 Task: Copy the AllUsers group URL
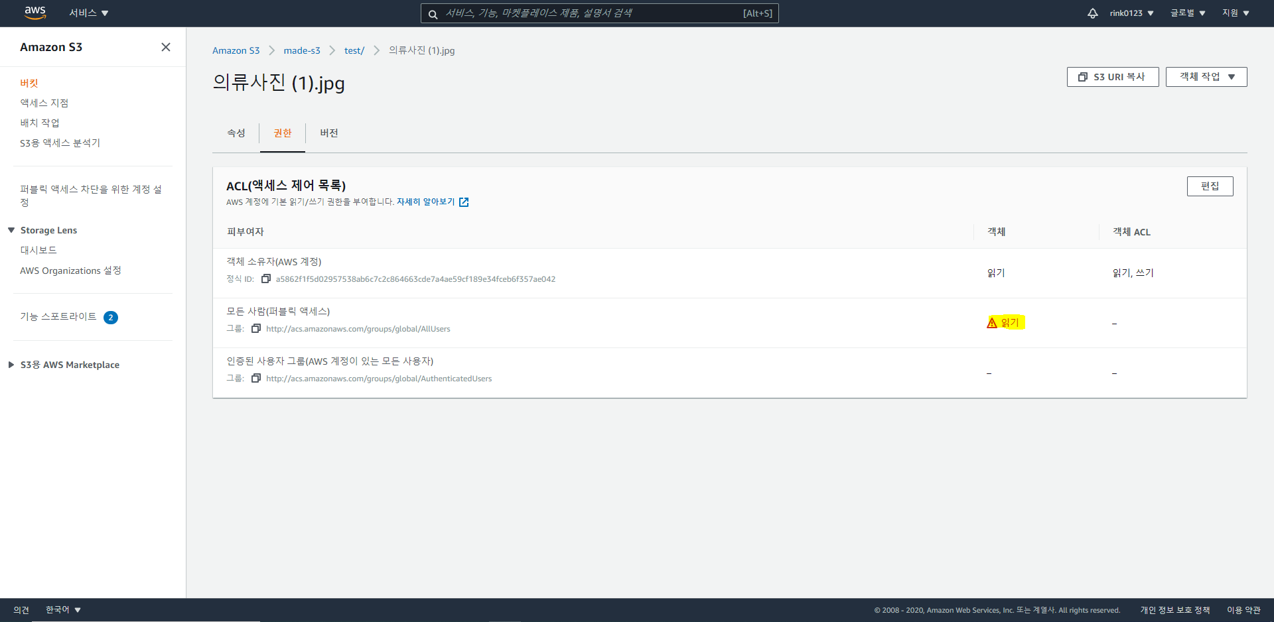pos(256,328)
